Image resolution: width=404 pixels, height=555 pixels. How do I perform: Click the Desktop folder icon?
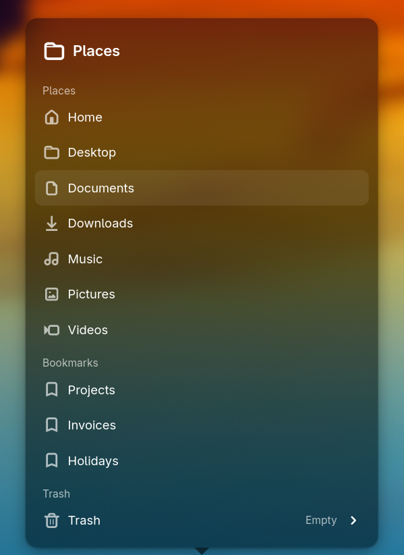[52, 153]
